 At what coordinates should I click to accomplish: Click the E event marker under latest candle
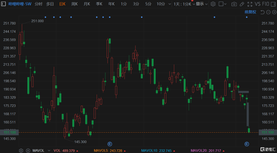[247, 144]
